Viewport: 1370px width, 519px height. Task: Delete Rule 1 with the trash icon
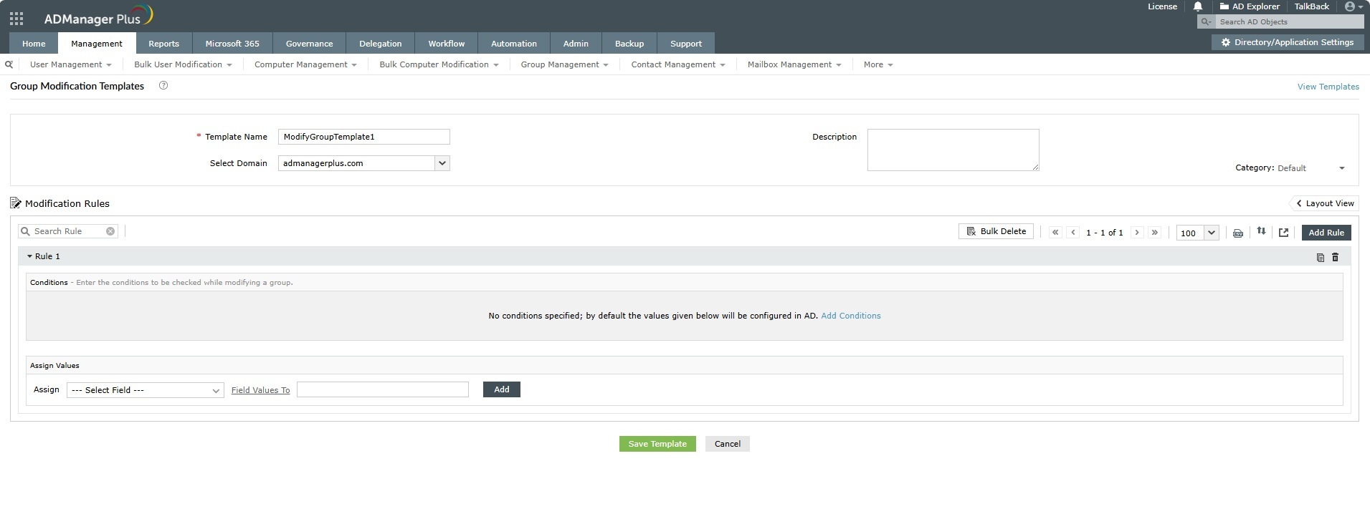1335,257
